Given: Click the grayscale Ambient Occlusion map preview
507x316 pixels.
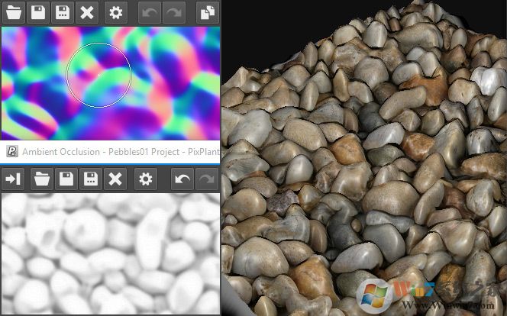Looking at the screenshot, I should pyautogui.click(x=110, y=252).
